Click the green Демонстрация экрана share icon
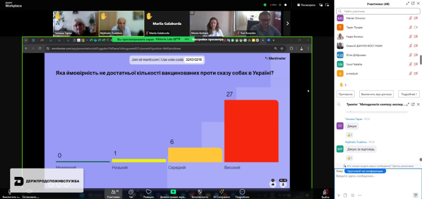The width and height of the screenshot is (422, 199). 173,192
